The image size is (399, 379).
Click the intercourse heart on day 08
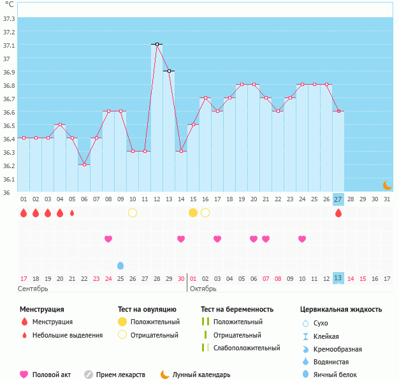point(108,239)
